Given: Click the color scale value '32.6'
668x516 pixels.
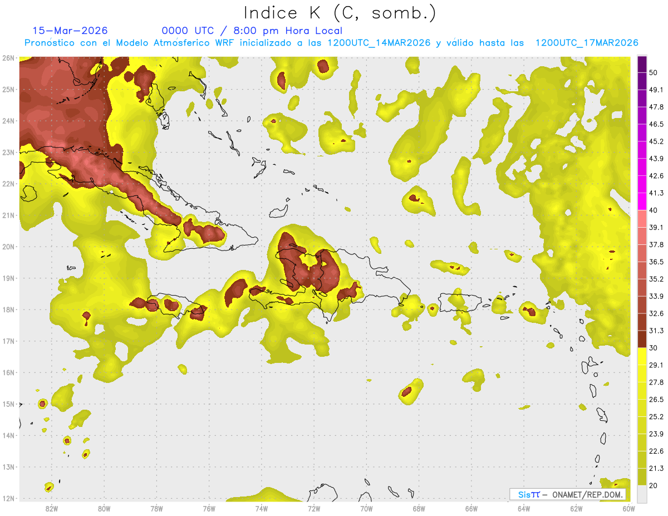Looking at the screenshot, I should coord(656,313).
